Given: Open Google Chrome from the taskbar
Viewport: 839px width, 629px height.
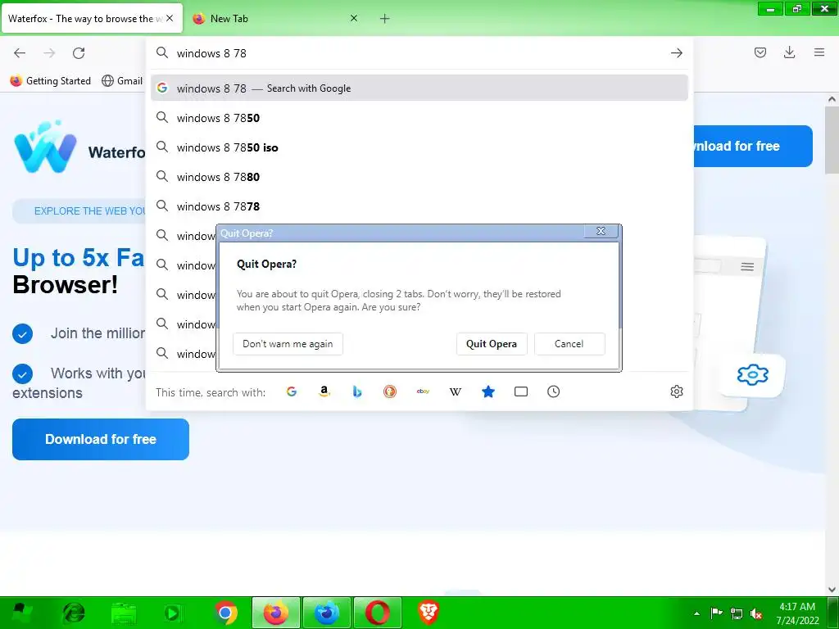Looking at the screenshot, I should 225,613.
